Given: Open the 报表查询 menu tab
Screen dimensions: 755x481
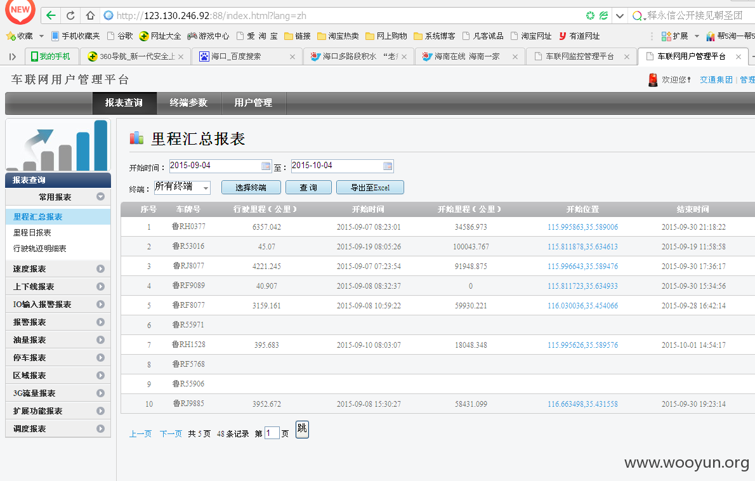Looking at the screenshot, I should click(124, 103).
